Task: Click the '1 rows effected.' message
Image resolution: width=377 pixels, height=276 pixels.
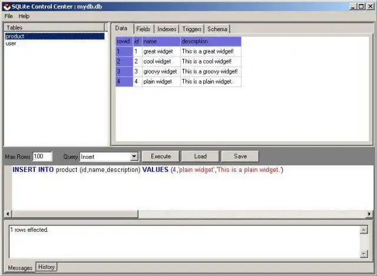Action: 29,230
